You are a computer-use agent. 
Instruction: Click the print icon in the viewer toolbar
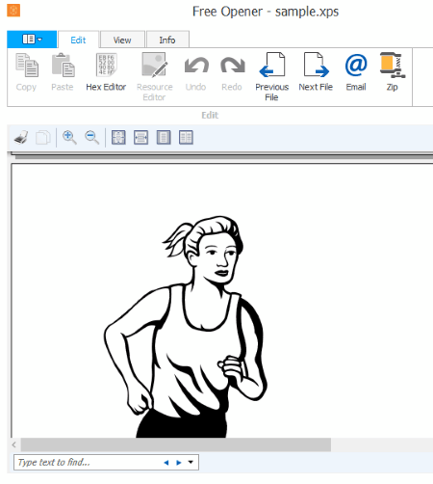coord(21,138)
